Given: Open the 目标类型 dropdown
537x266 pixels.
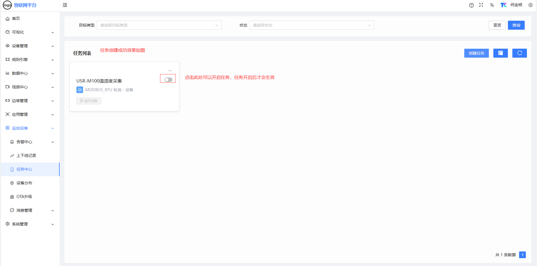Looking at the screenshot, I should [159, 25].
